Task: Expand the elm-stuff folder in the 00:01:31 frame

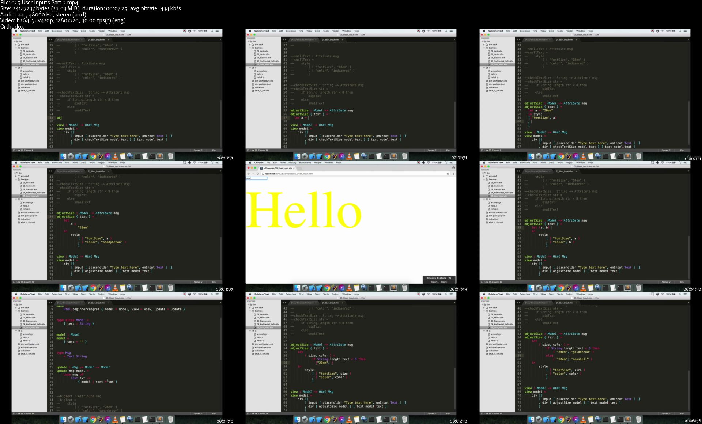Action: 250,45
